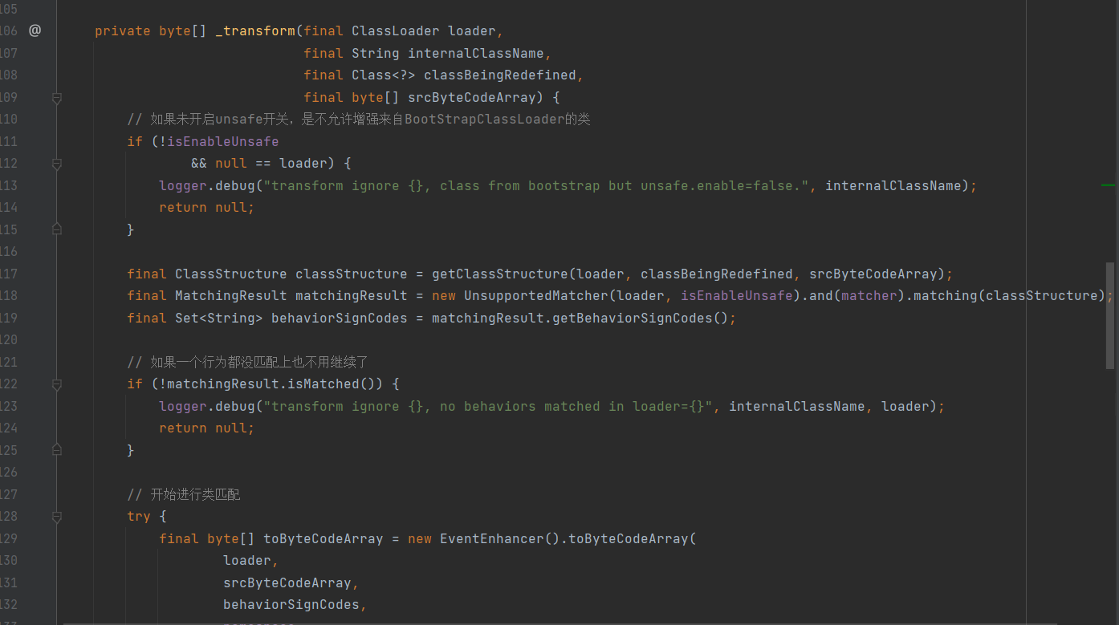Collapse the _transform method body fold marker
The width and height of the screenshot is (1119, 625).
coord(56,98)
